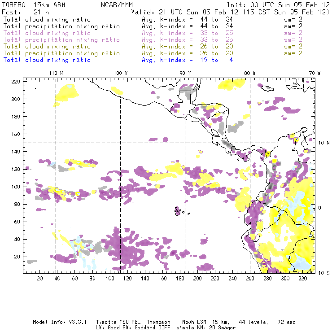Screen dimensions: 332x332
Task: Click the "140" tick on the vertical axis
Action: tap(16, 152)
